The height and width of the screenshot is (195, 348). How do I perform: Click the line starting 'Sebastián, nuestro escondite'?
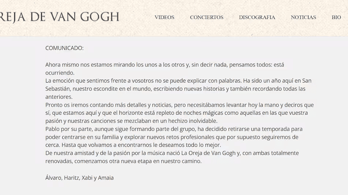click(x=175, y=89)
